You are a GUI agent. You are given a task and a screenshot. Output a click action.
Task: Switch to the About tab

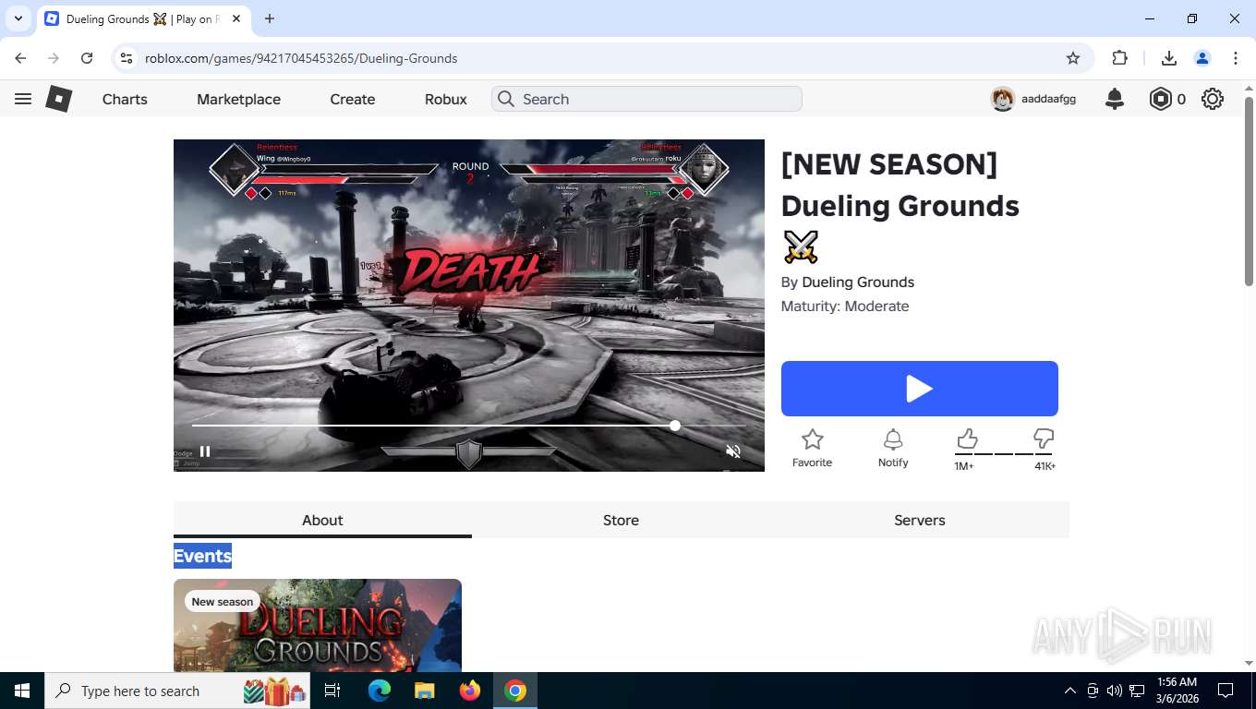coord(322,520)
